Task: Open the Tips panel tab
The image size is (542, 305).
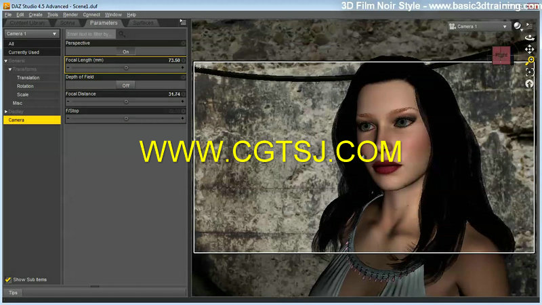Action: coord(13,293)
